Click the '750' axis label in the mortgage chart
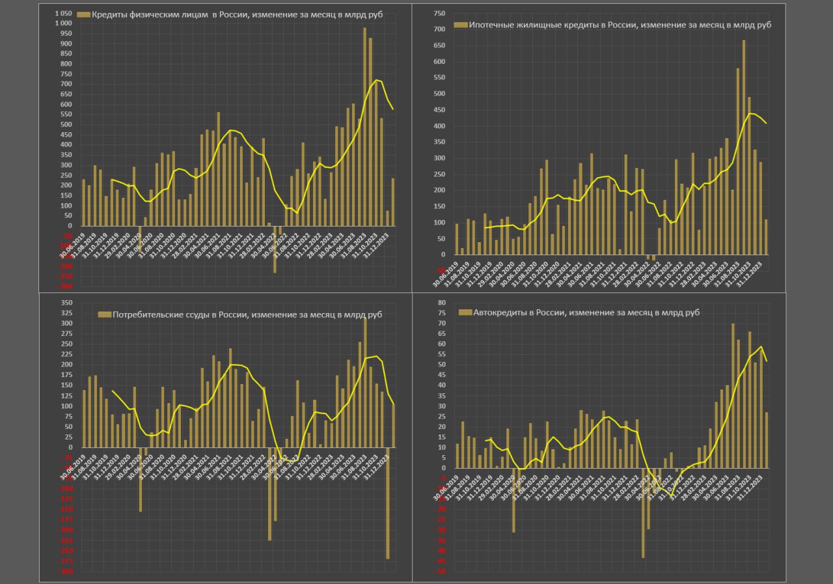Image resolution: width=833 pixels, height=584 pixels. [x=440, y=14]
